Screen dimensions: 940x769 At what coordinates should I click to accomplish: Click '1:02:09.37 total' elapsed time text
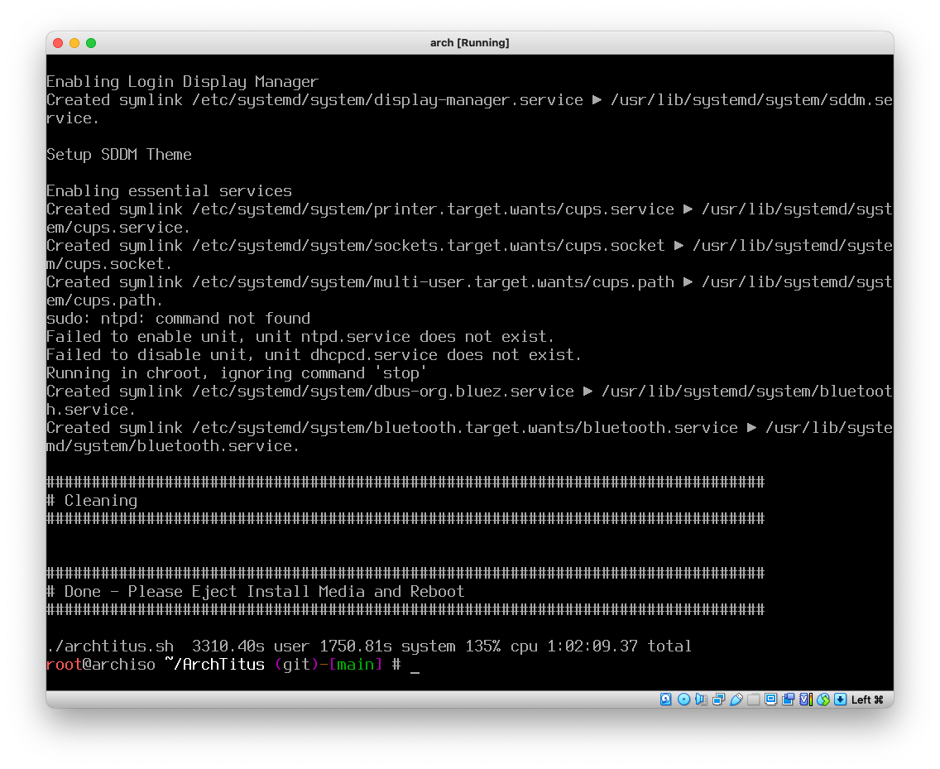coord(619,646)
